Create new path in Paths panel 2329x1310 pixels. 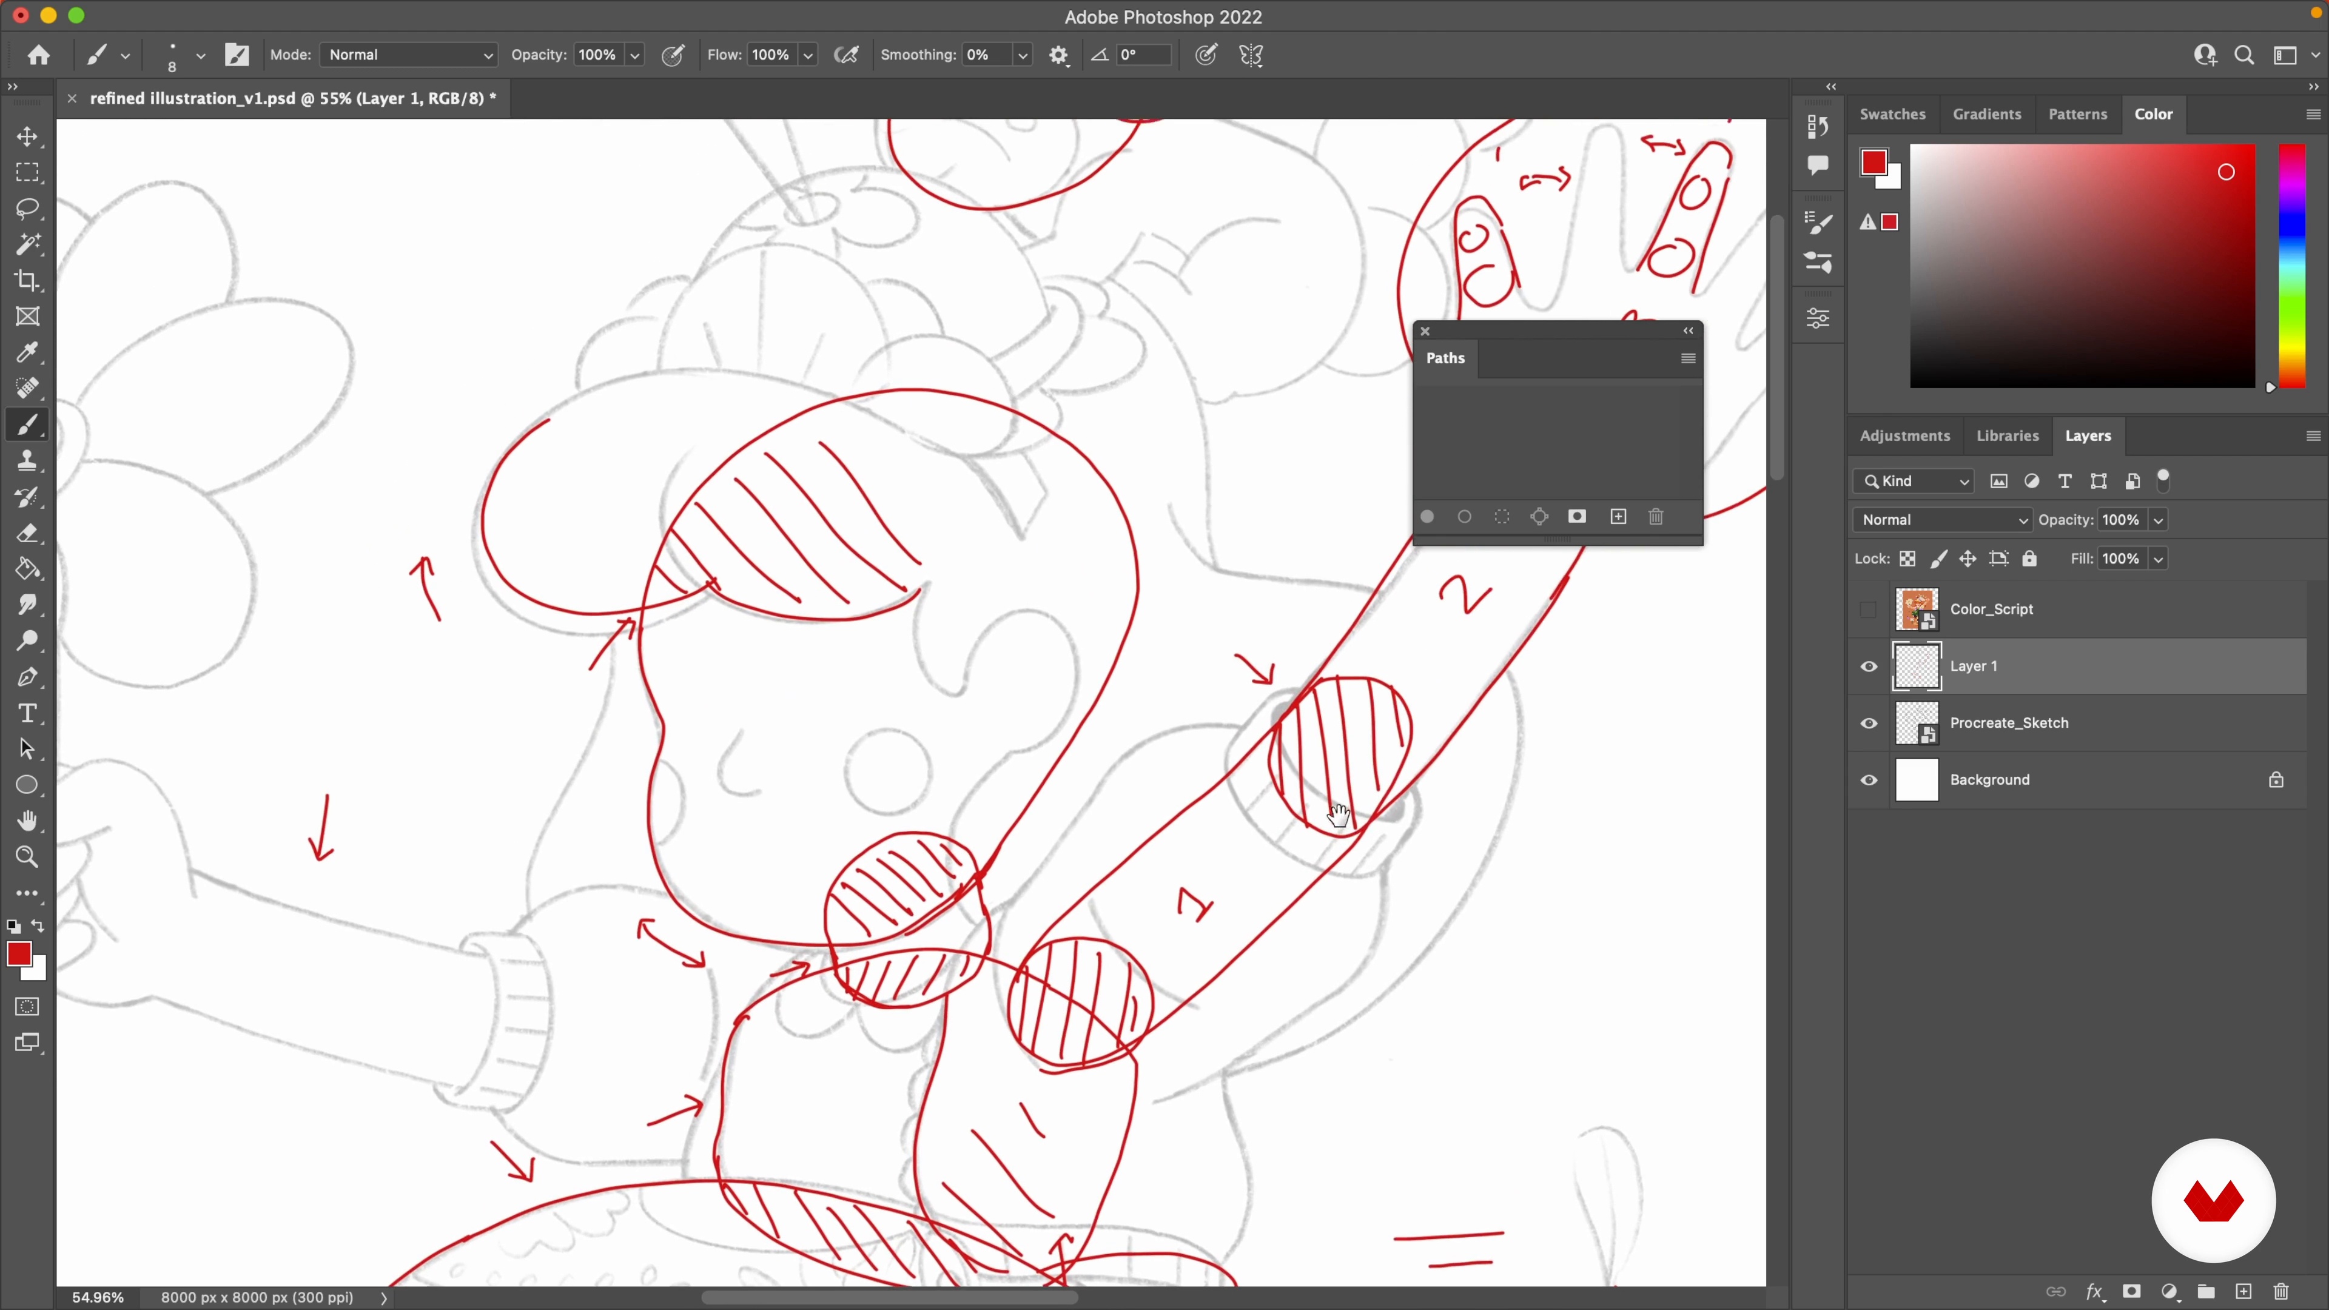tap(1618, 517)
